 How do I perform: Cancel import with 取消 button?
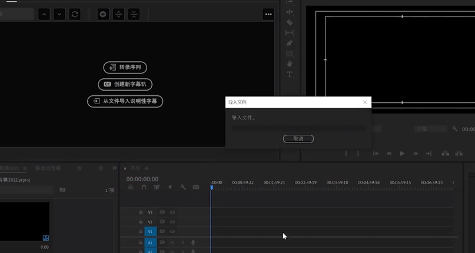pyautogui.click(x=298, y=138)
